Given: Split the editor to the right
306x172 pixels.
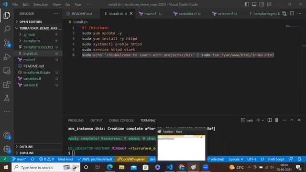Looking at the screenshot, I should point(292,14).
